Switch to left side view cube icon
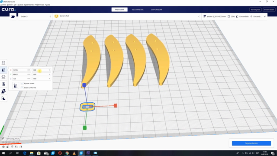The height and width of the screenshot is (156, 277). click(16, 147)
